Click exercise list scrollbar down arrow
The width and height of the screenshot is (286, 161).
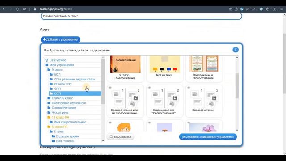pos(237,130)
